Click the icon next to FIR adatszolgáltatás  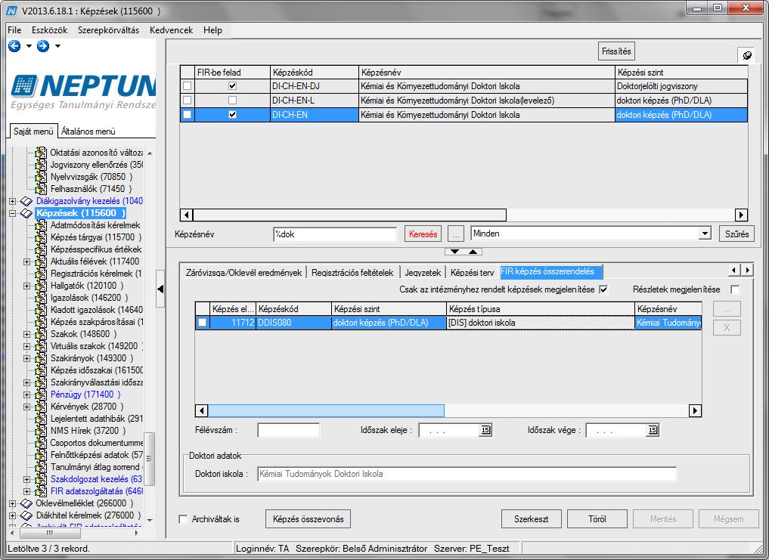click(x=41, y=491)
